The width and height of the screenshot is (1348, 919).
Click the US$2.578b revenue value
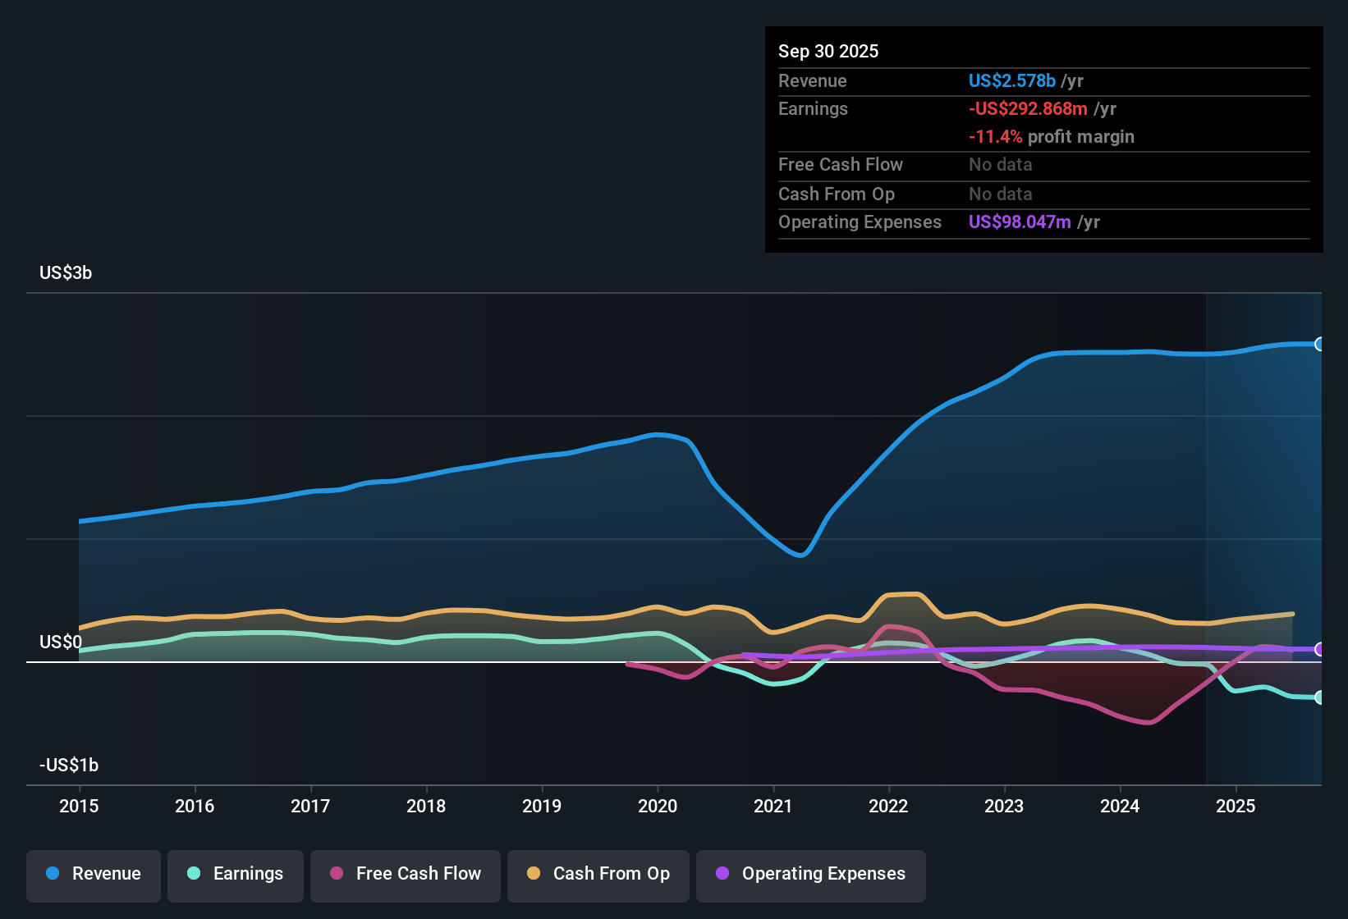coord(1011,80)
